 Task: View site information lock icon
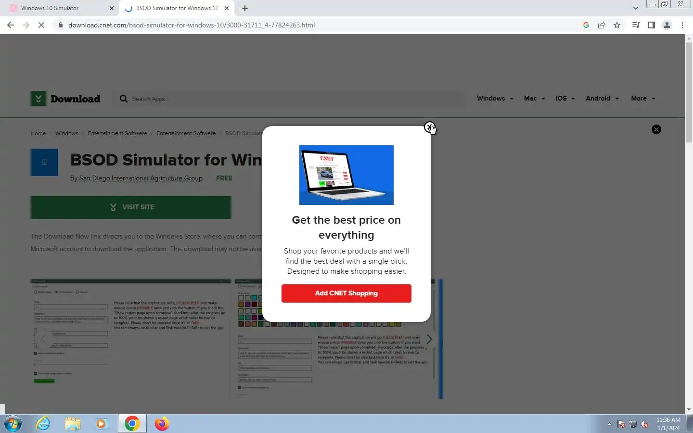[60, 25]
